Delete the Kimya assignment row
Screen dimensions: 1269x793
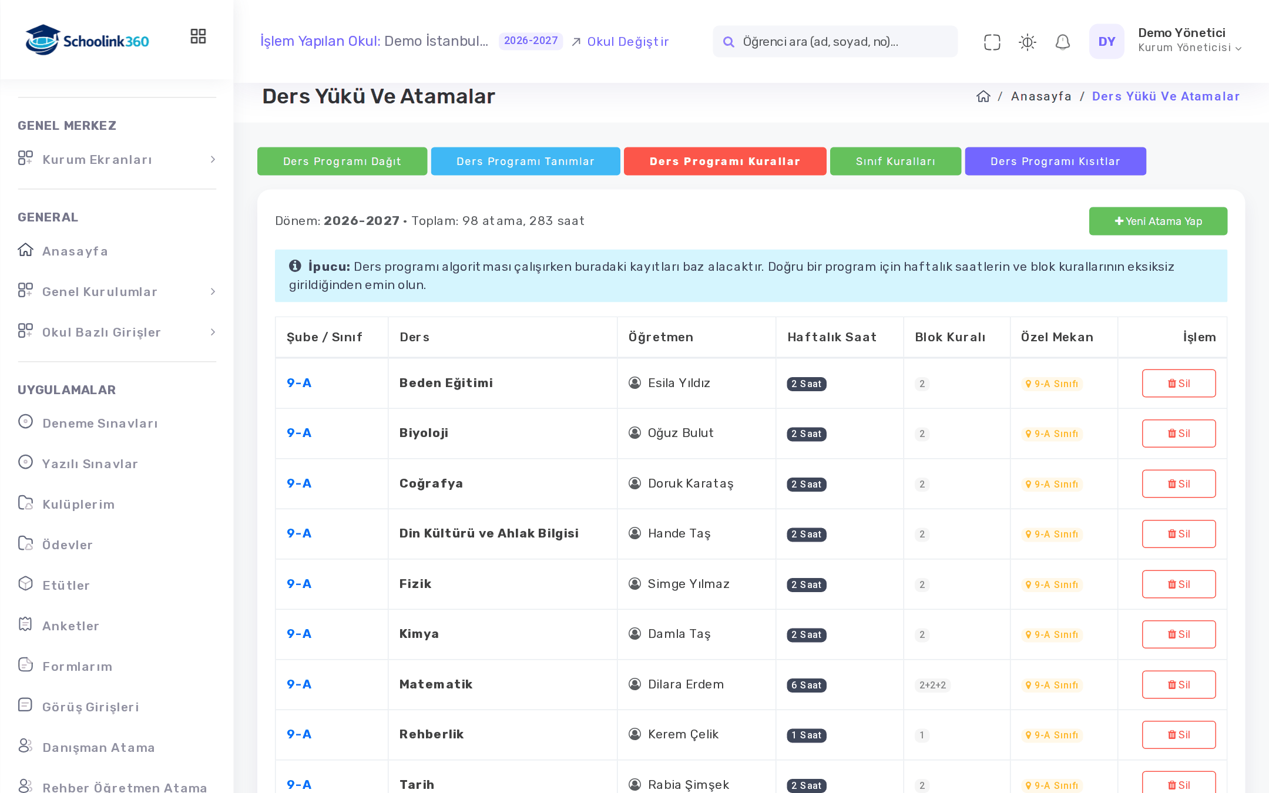point(1179,634)
